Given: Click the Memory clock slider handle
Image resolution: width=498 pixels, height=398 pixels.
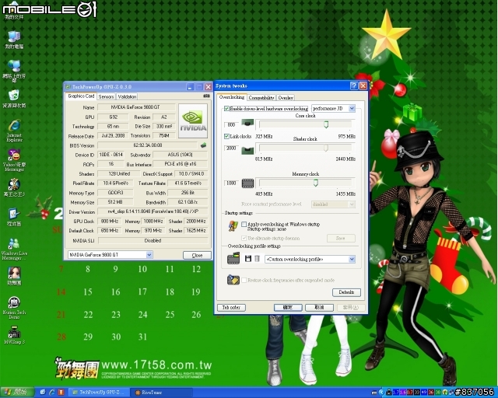Looking at the screenshot, I should pyautogui.click(x=315, y=183).
